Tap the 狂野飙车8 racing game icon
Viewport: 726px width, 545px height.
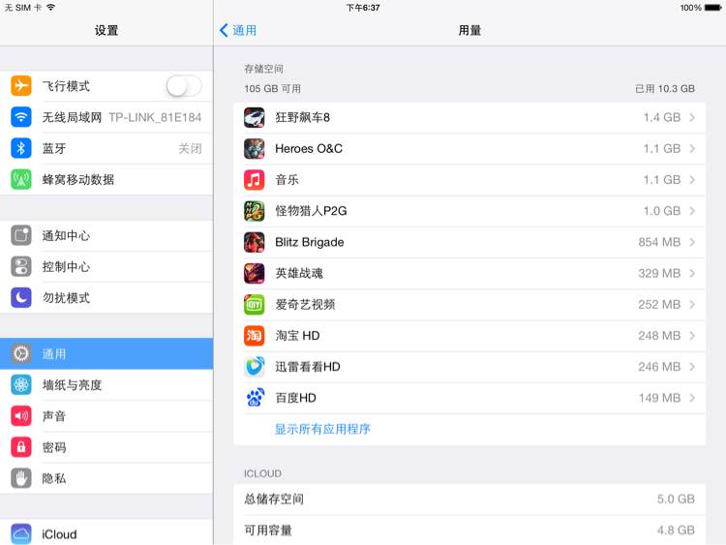(255, 117)
